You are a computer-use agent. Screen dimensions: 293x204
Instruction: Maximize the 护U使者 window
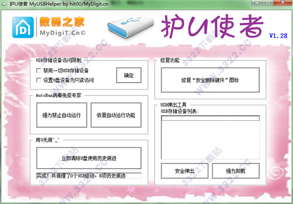pyautogui.click(x=268, y=3)
